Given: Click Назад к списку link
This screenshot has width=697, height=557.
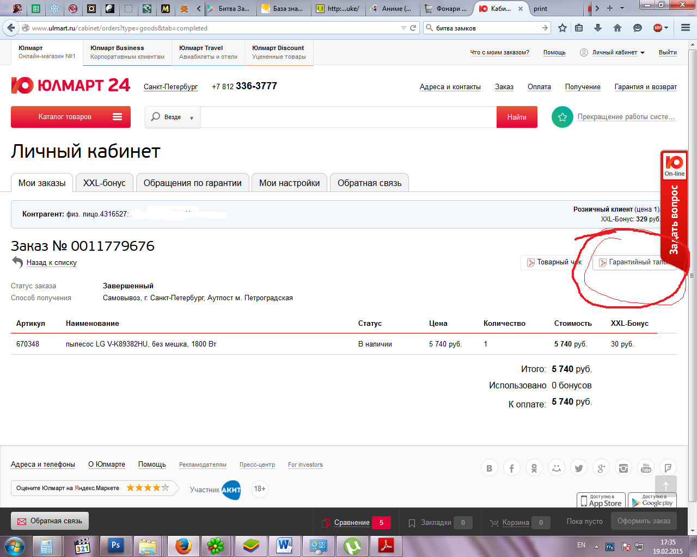Looking at the screenshot, I should pyautogui.click(x=52, y=262).
